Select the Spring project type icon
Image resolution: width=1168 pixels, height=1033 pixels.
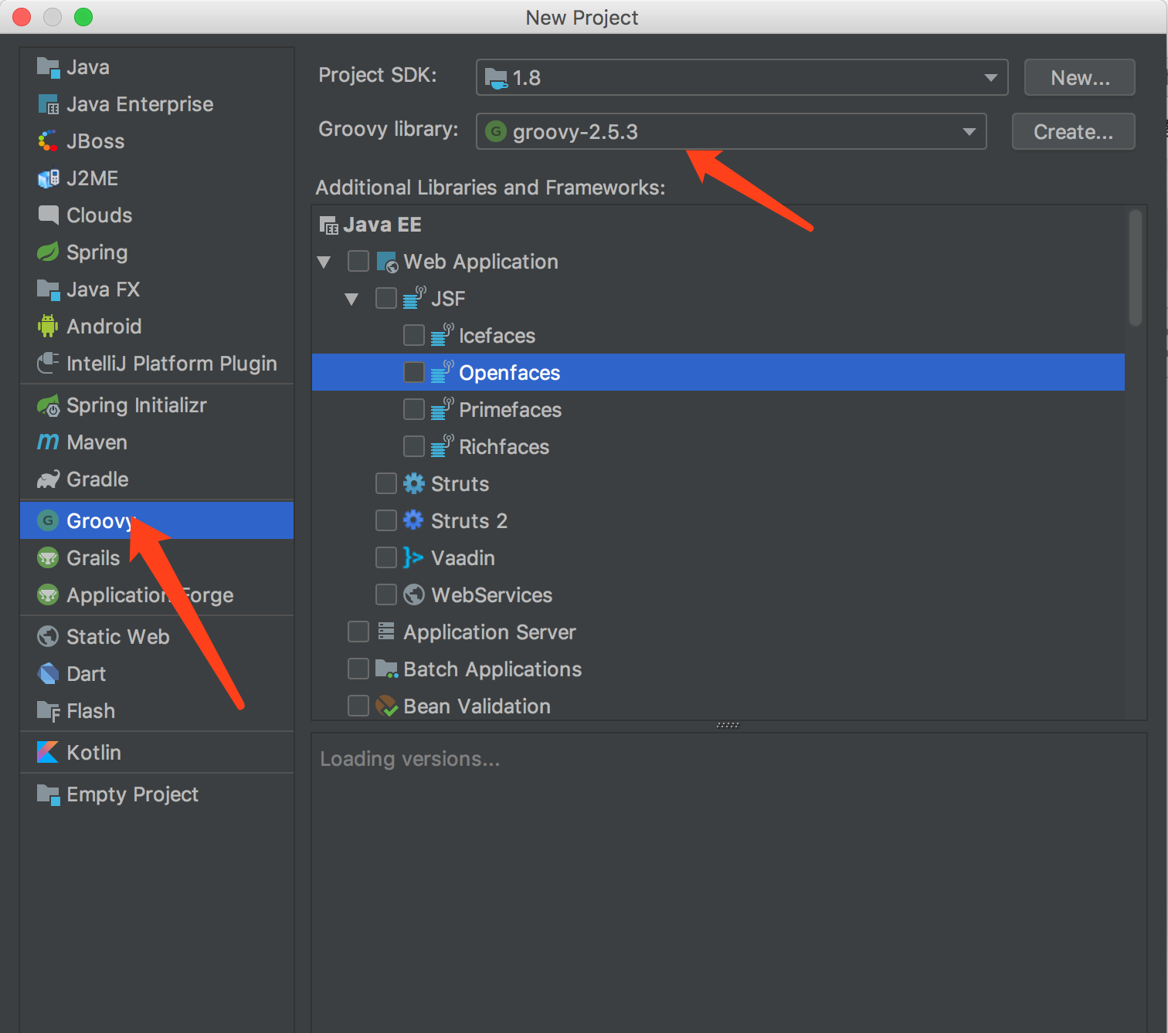tap(47, 252)
